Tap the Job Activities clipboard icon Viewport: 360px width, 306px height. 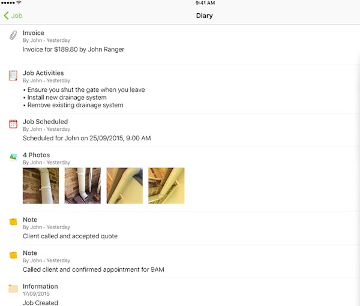pyautogui.click(x=13, y=76)
